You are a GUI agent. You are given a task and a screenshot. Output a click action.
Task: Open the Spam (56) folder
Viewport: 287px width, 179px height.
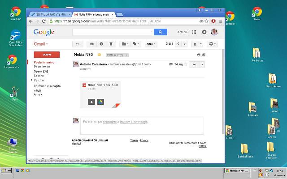[41, 71]
